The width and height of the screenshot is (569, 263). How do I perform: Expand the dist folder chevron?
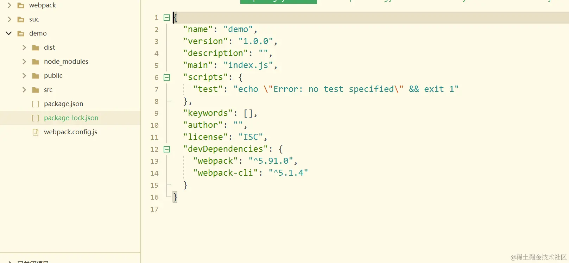click(x=24, y=48)
